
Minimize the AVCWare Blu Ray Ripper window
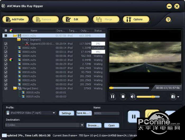[x=169, y=6]
